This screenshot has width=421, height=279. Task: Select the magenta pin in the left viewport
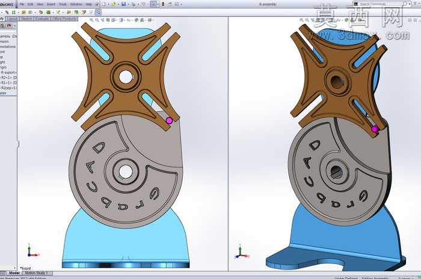tap(169, 121)
